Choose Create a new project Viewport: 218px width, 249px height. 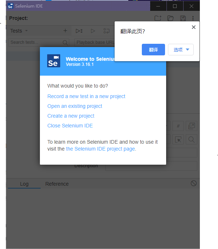click(71, 116)
